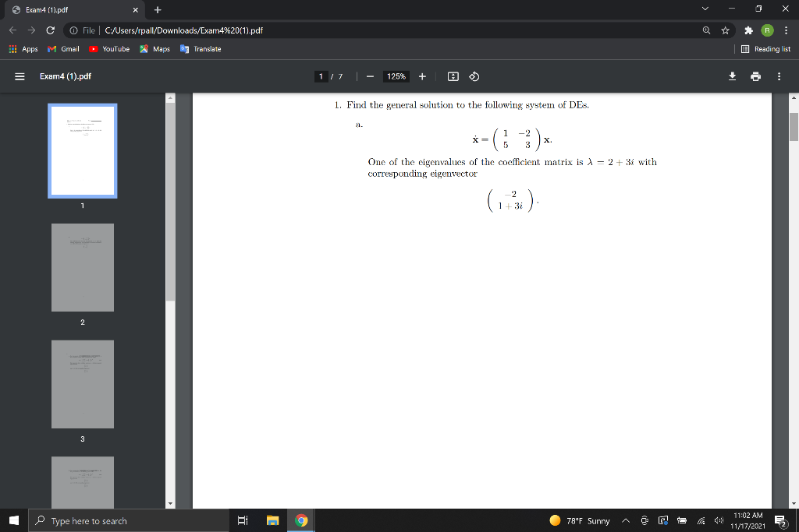Open Chrome's three-dot settings menu

point(786,30)
